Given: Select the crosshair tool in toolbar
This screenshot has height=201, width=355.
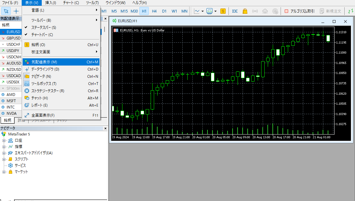Looking at the screenshot, I should pyautogui.click(x=16, y=11).
